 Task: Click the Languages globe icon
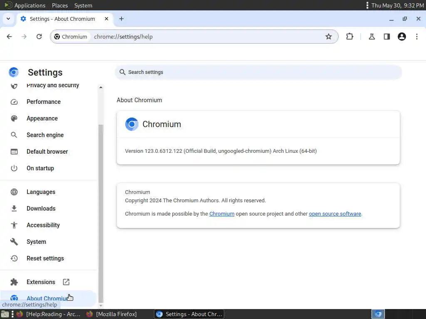[14, 192]
